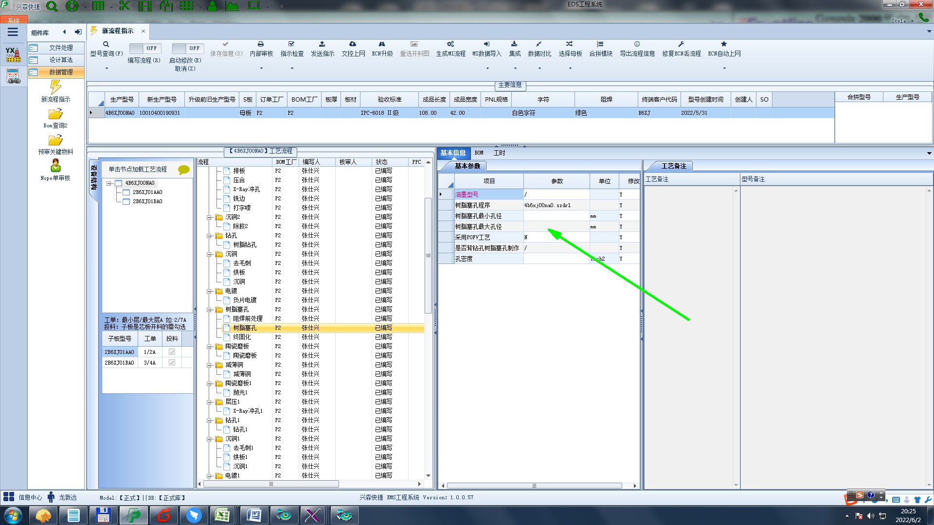Click the YX factory icon in sidebar
The height and width of the screenshot is (525, 934).
point(13,54)
